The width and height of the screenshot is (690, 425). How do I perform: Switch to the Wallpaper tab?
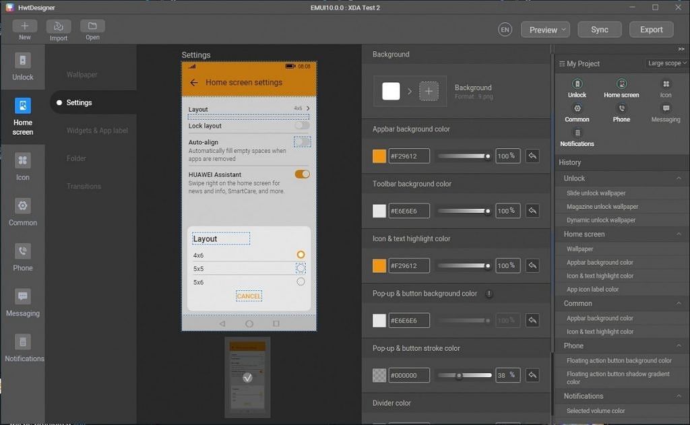(82, 74)
